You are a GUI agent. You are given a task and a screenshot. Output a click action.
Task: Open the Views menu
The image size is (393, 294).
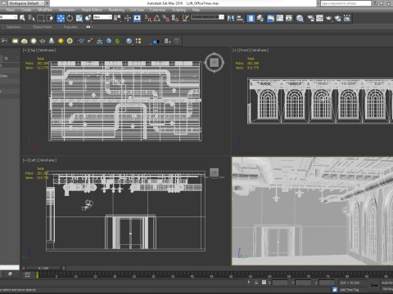[x=11, y=10]
